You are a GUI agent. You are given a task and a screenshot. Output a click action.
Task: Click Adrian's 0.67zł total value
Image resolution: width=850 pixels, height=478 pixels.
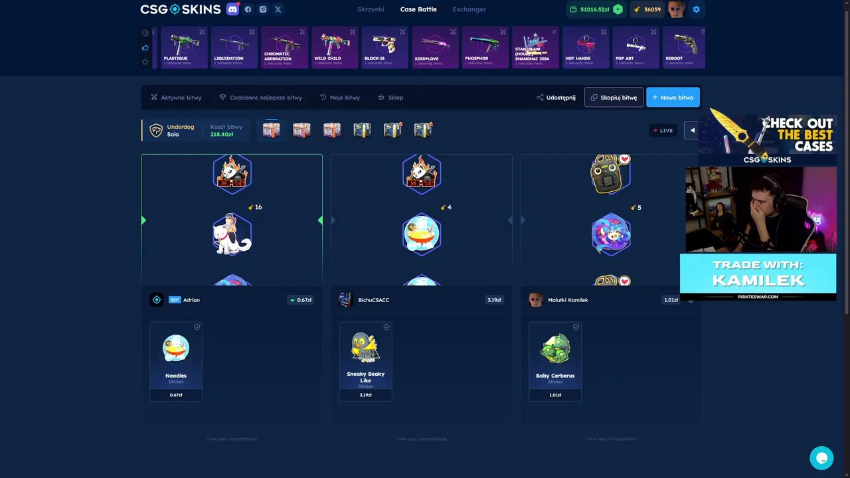pyautogui.click(x=301, y=300)
